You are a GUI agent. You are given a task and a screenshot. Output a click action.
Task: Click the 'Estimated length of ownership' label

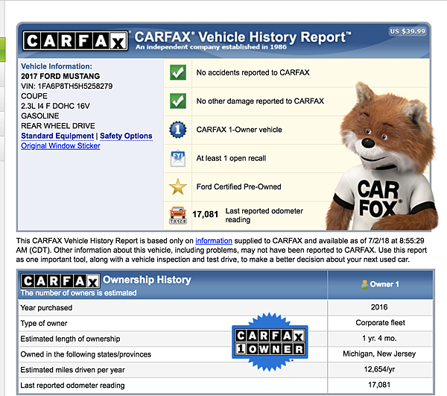click(x=70, y=339)
